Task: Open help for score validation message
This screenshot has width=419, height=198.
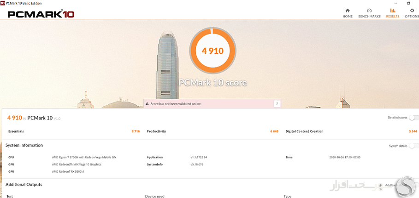Action: (277, 104)
